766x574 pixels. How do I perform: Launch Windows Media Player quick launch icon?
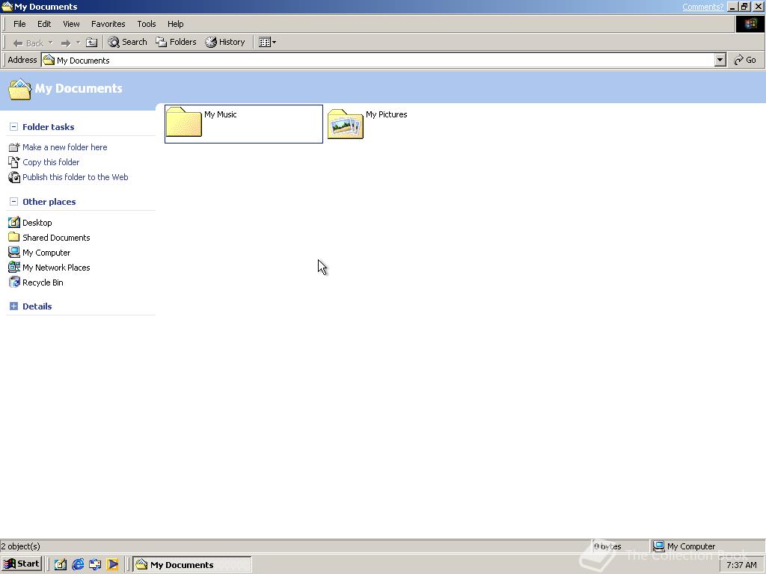(x=113, y=564)
